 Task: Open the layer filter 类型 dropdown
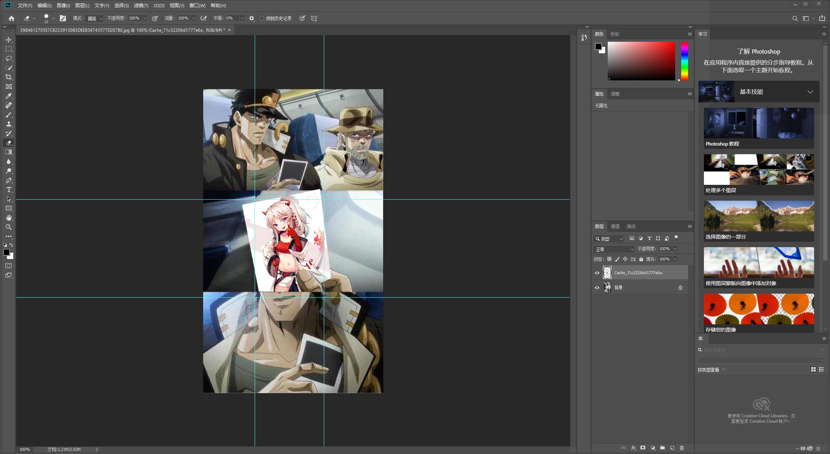[x=608, y=239]
